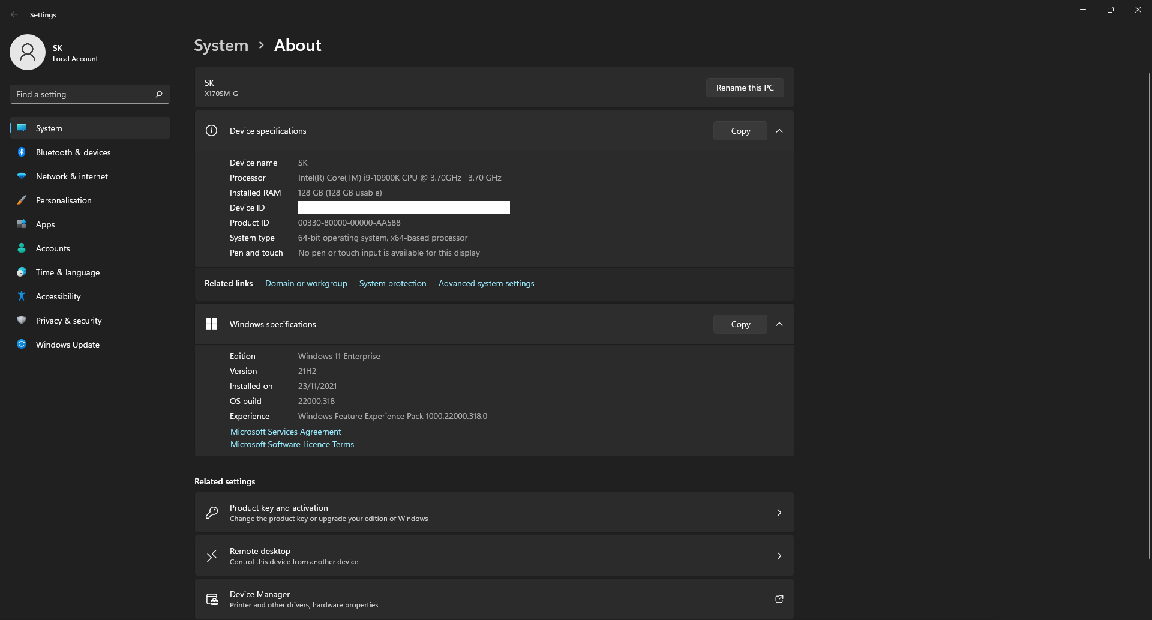The image size is (1152, 620).
Task: Open Time & language settings
Action: click(x=90, y=272)
